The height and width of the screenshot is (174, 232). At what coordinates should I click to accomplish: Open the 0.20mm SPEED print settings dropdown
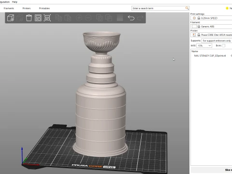[x=211, y=18]
